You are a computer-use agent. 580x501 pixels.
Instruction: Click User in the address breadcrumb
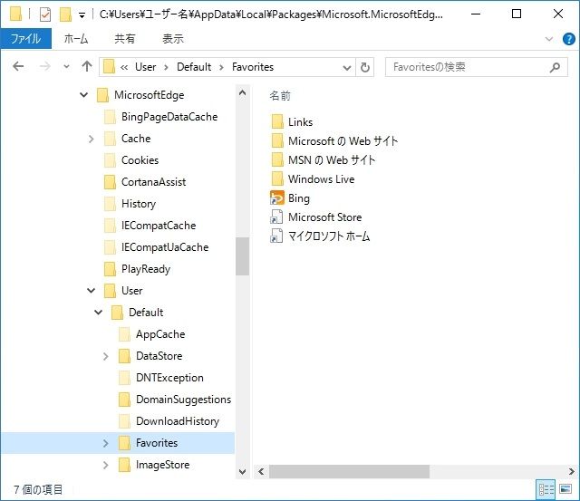(145, 67)
